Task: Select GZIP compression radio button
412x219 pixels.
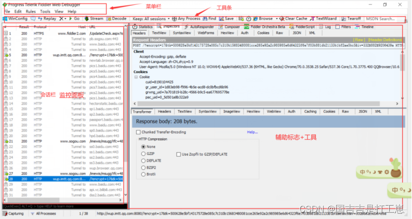Action: tap(143, 154)
